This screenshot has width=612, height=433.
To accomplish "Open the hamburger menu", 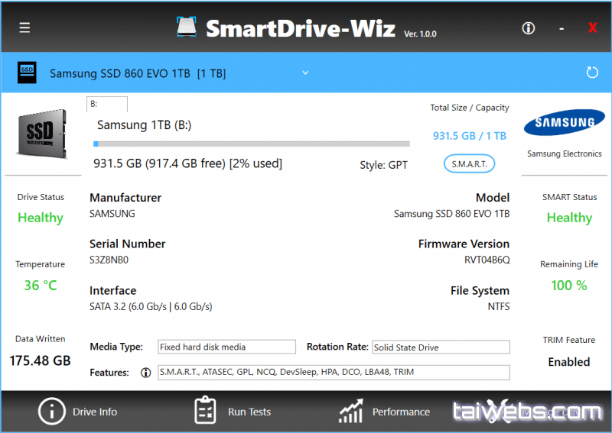I will tap(25, 28).
